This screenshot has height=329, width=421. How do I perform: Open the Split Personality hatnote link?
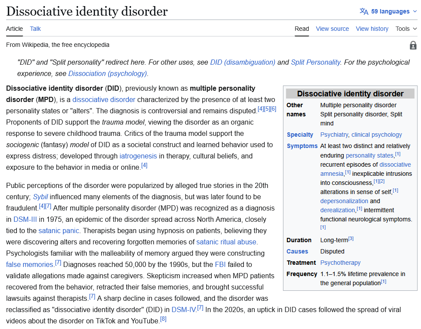[316, 63]
